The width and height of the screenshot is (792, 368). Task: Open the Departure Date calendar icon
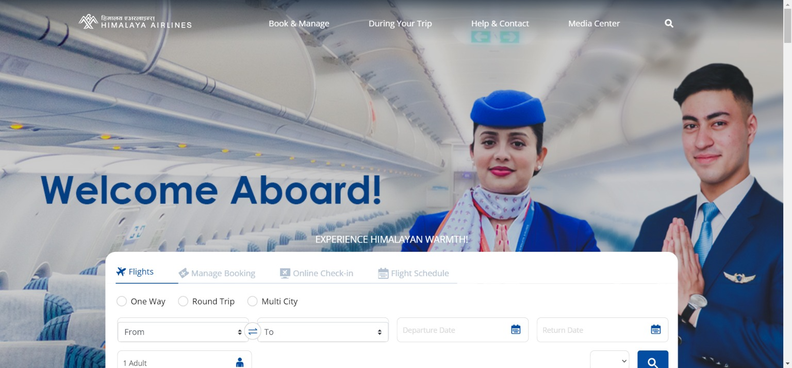pyautogui.click(x=516, y=330)
